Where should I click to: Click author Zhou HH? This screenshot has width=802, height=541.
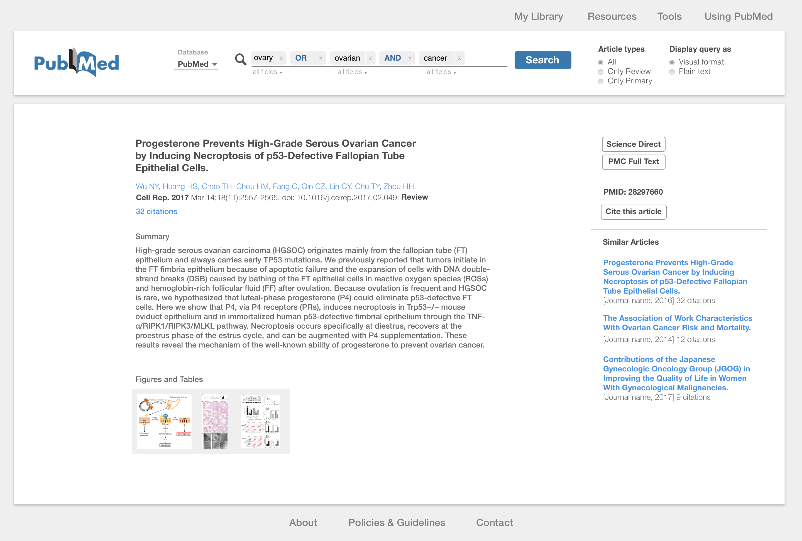399,187
